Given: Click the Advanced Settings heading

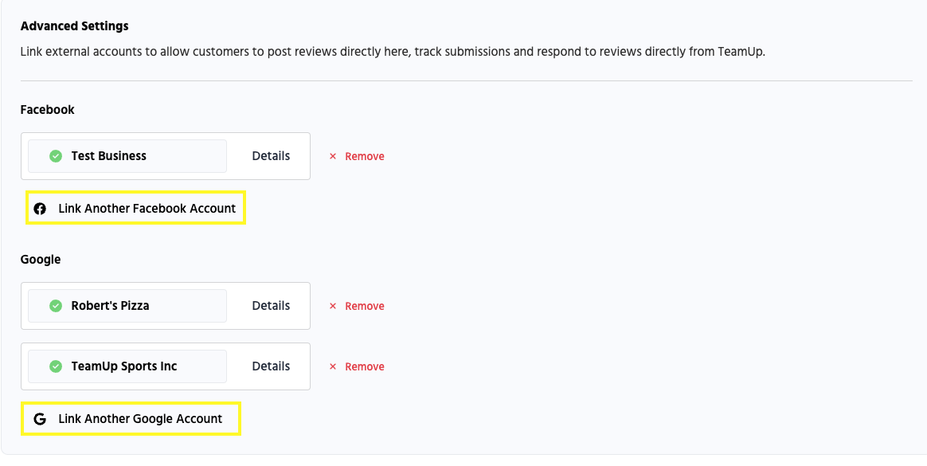Looking at the screenshot, I should click(74, 26).
